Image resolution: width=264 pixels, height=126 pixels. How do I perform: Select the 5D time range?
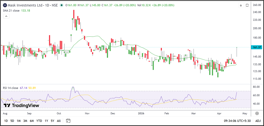click(x=12, y=121)
